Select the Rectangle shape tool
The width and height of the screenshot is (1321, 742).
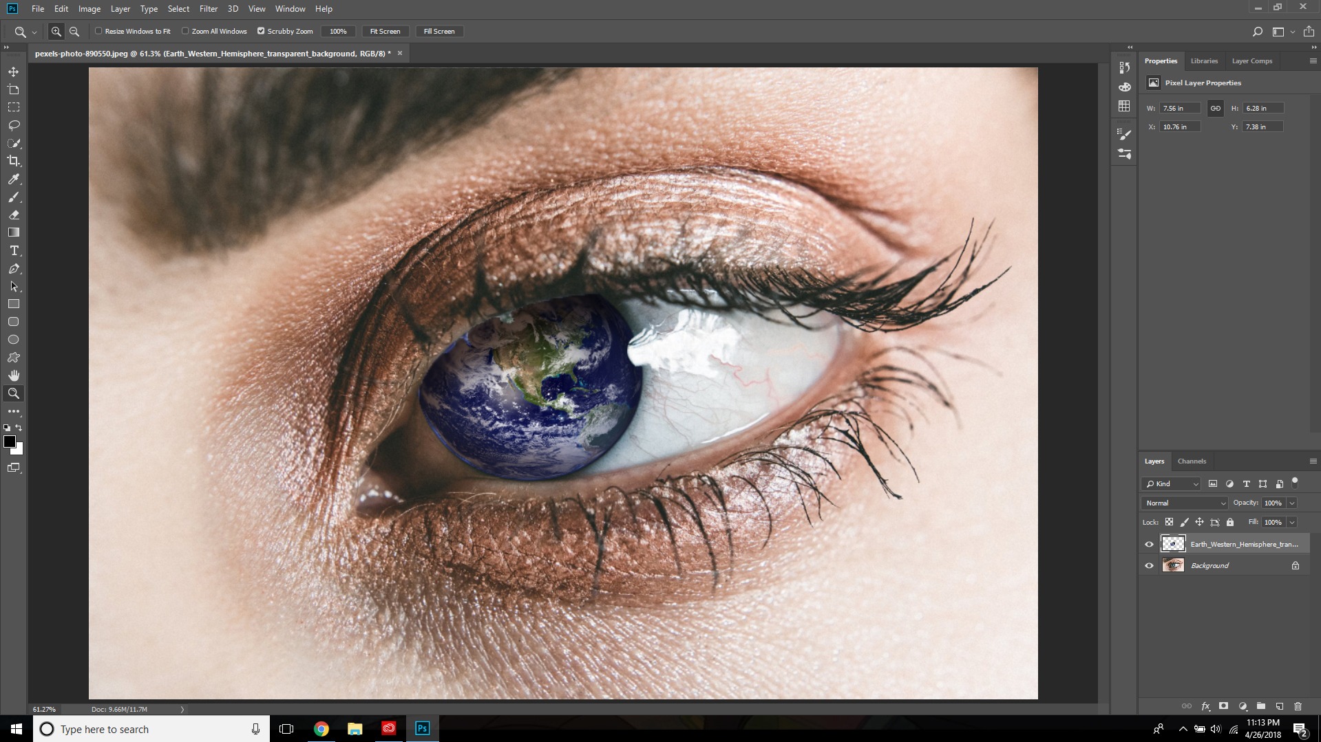pos(14,304)
